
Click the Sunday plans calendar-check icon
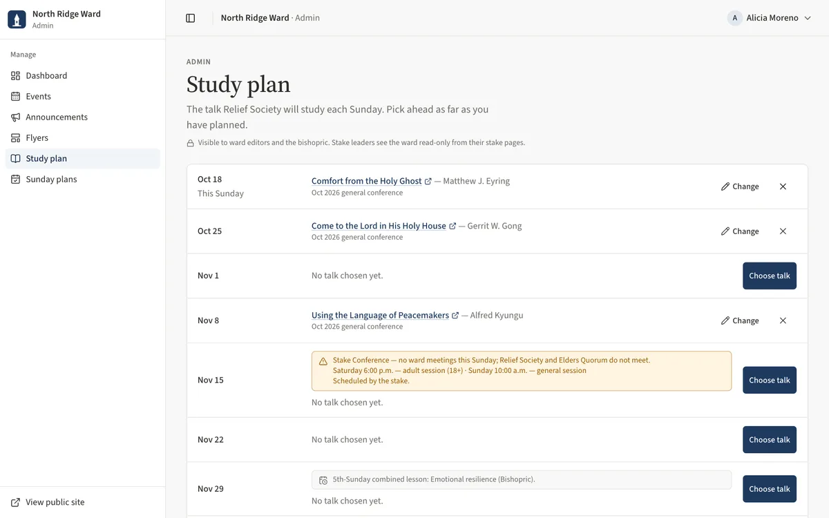coord(16,180)
